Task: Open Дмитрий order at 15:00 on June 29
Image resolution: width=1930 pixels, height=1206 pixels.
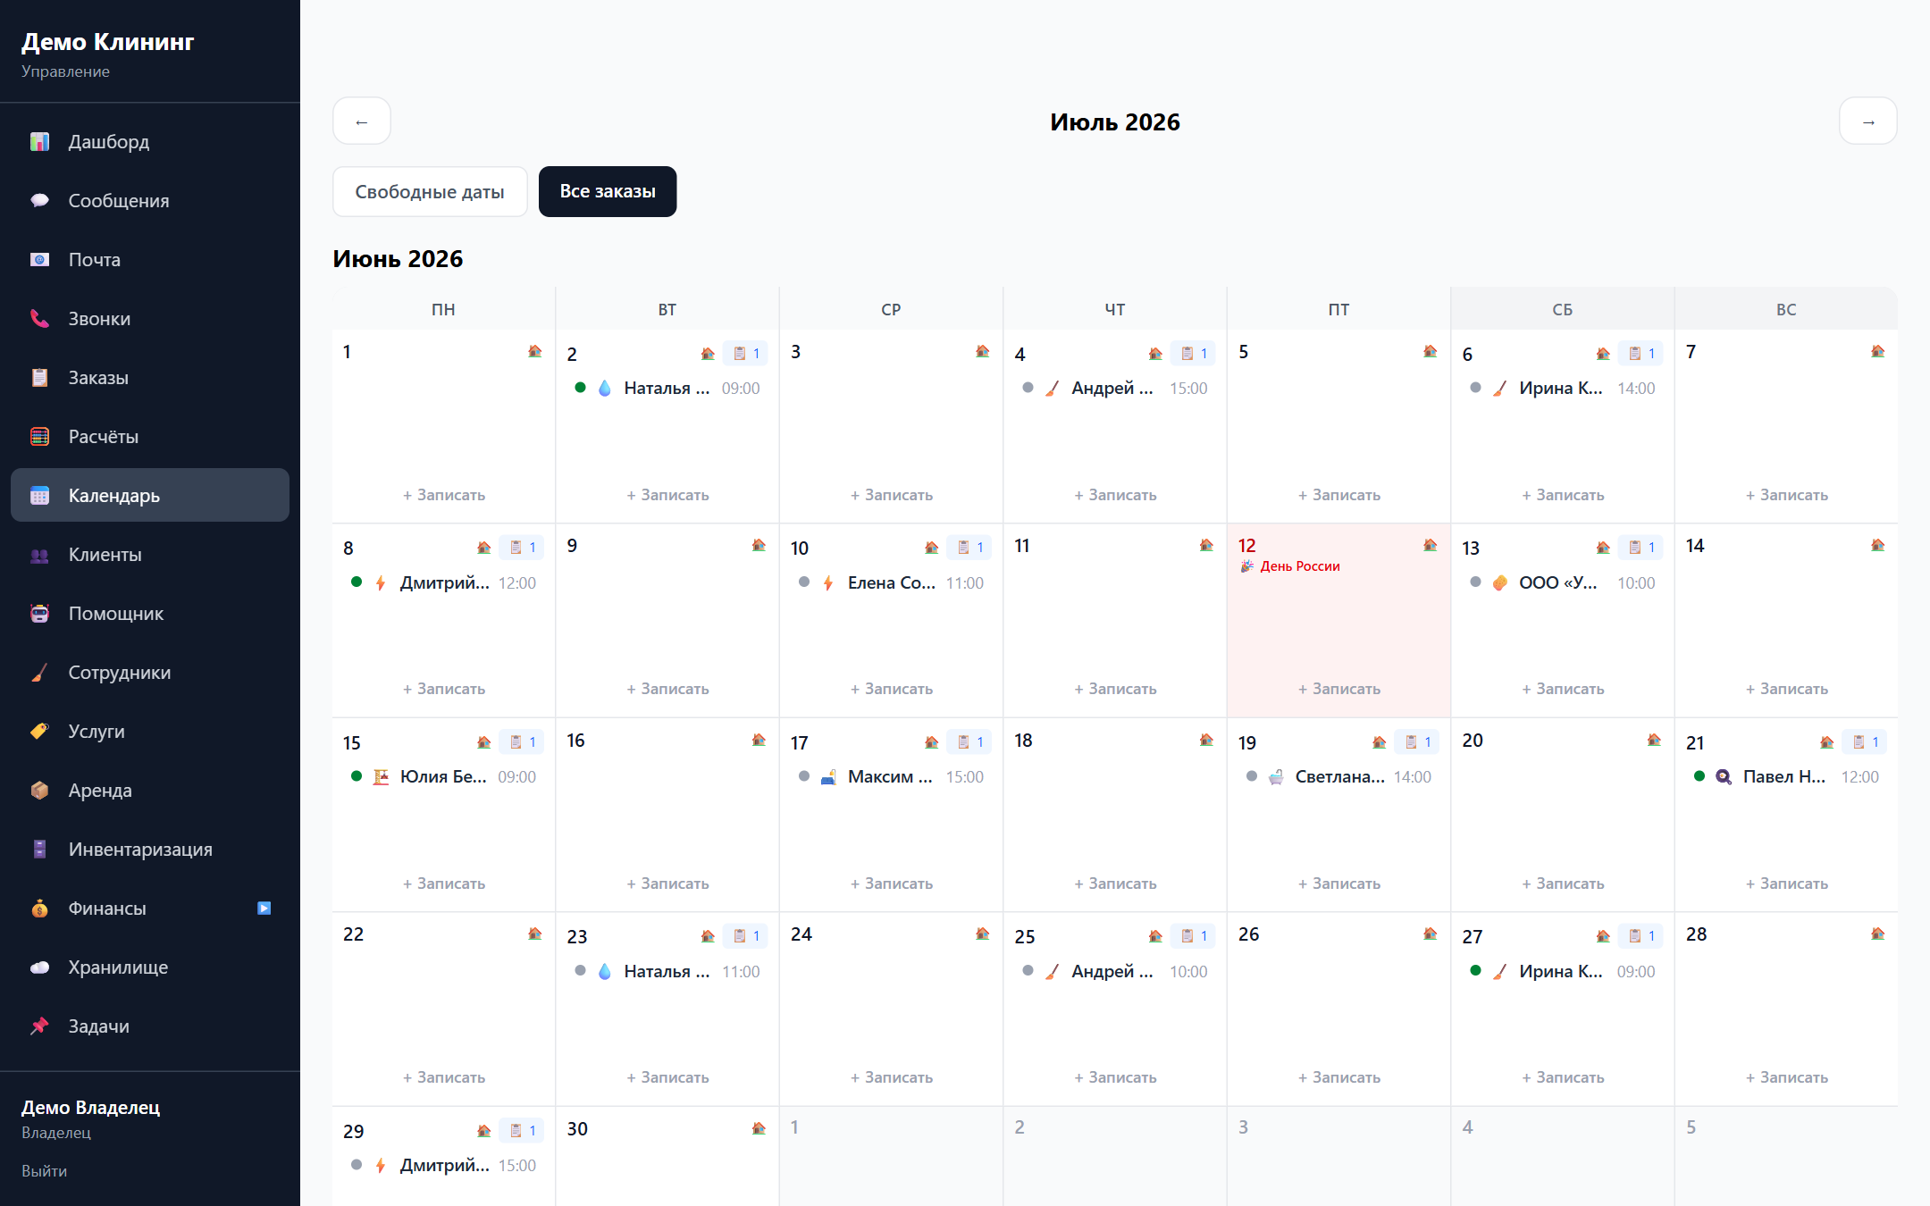Action: 444,1166
